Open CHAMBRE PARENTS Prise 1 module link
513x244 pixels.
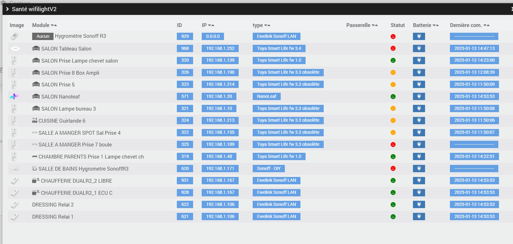tap(91, 157)
